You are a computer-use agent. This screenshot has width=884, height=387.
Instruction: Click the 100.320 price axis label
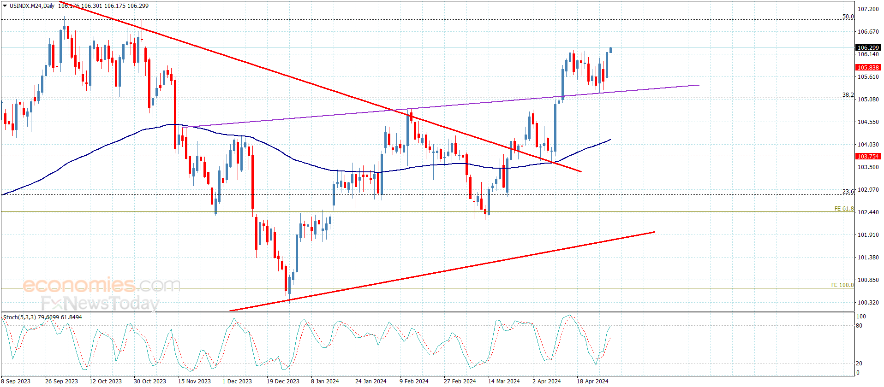pyautogui.click(x=868, y=302)
